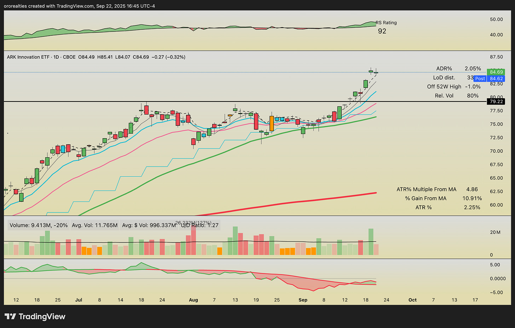Select the ARK Innovation ETF title text
Screen dimensions: 515x328
29,57
